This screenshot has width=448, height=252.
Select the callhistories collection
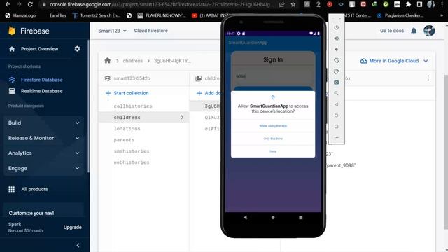point(133,106)
